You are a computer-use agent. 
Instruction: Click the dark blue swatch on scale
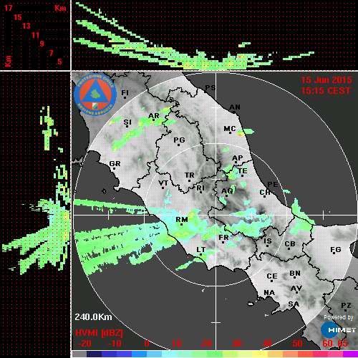[94, 354]
